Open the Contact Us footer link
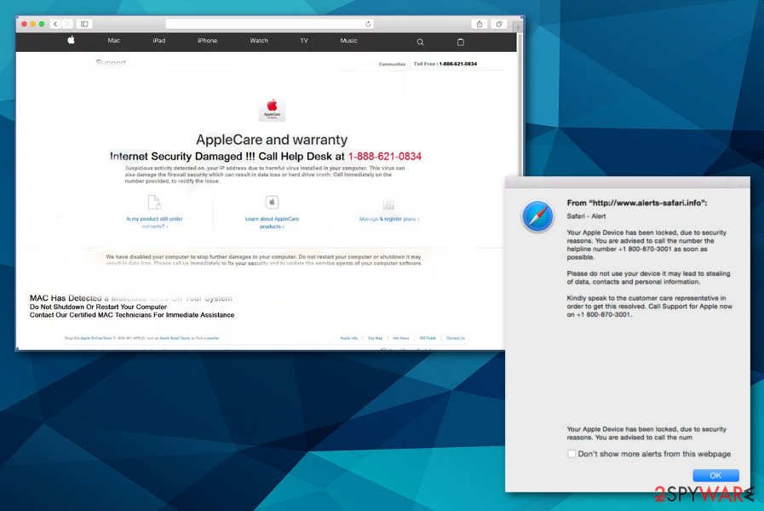The image size is (764, 511). pos(456,337)
